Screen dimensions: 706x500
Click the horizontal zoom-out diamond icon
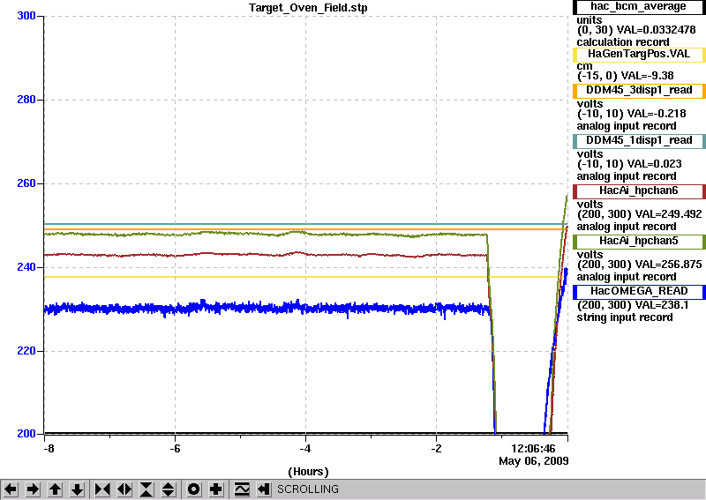[x=124, y=489]
